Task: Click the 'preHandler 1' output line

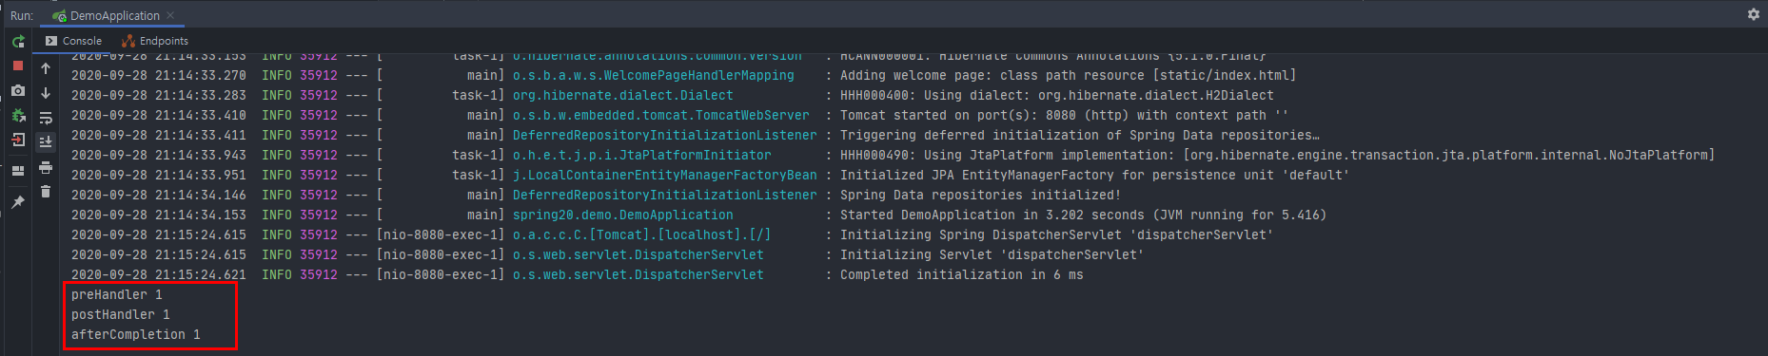Action: tap(117, 294)
